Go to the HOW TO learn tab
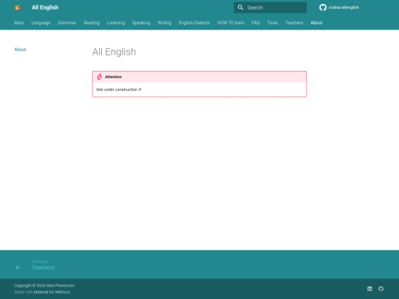Screen dimensions: 399x299 point(231,23)
